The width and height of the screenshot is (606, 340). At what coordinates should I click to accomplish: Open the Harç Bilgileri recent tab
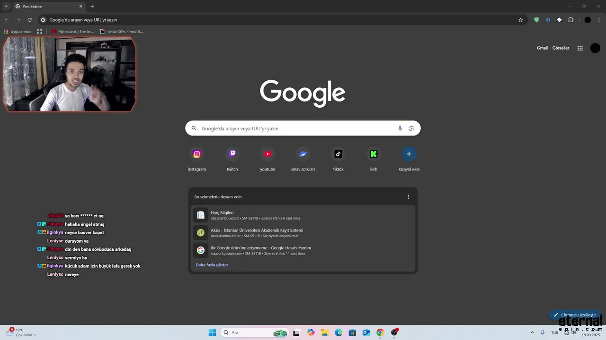[x=303, y=215]
